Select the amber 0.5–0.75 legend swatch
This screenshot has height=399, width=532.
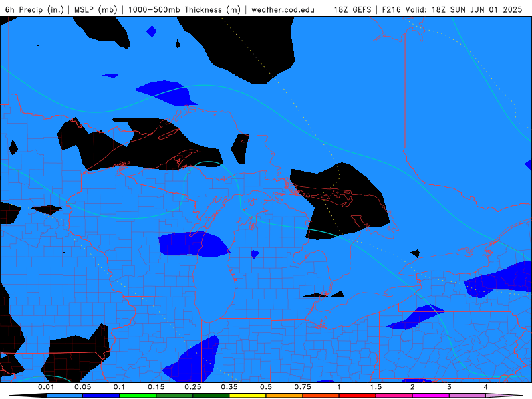(285, 396)
